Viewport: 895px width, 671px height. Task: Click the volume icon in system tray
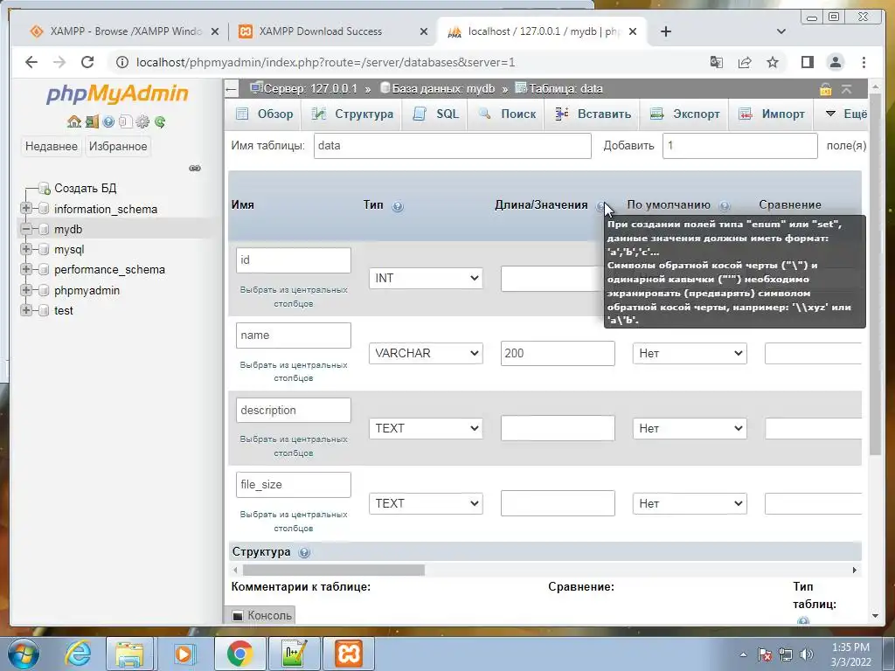tap(807, 654)
